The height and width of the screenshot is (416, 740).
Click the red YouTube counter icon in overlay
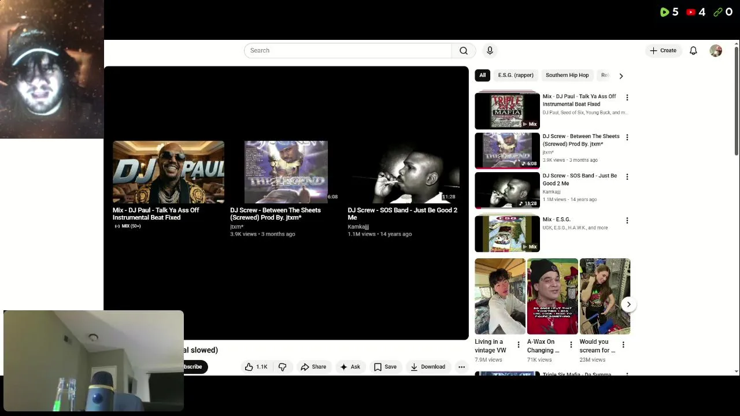(x=691, y=12)
